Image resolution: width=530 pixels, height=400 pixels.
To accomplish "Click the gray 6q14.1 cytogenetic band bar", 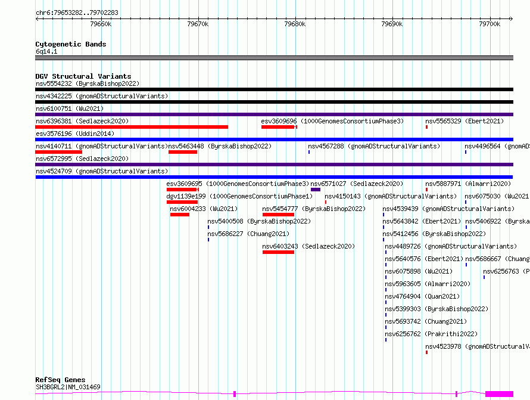I will tap(274, 58).
